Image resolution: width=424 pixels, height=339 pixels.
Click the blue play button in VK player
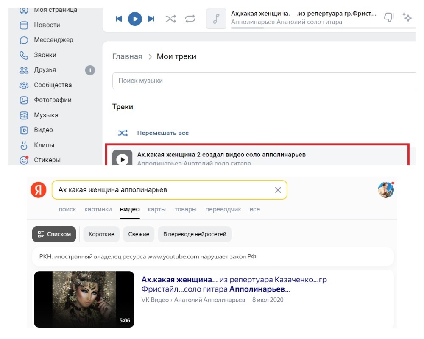point(135,19)
